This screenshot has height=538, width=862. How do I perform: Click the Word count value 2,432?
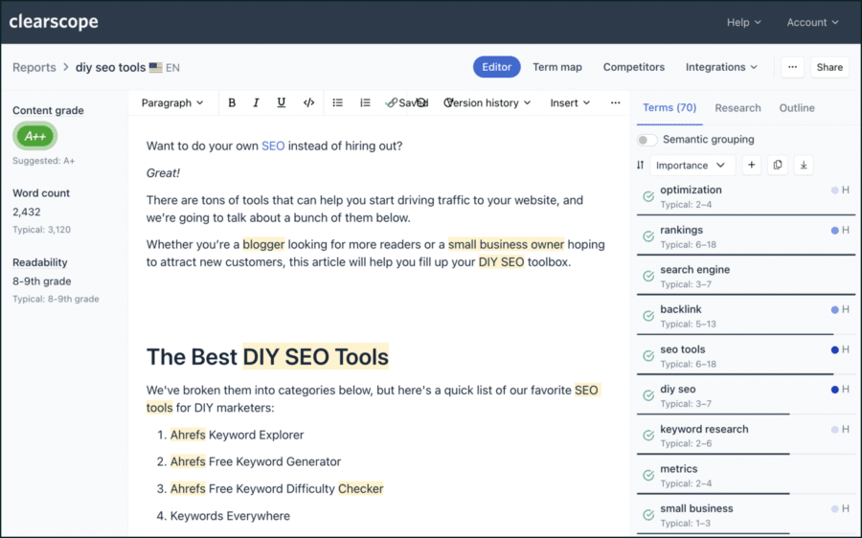click(x=27, y=213)
